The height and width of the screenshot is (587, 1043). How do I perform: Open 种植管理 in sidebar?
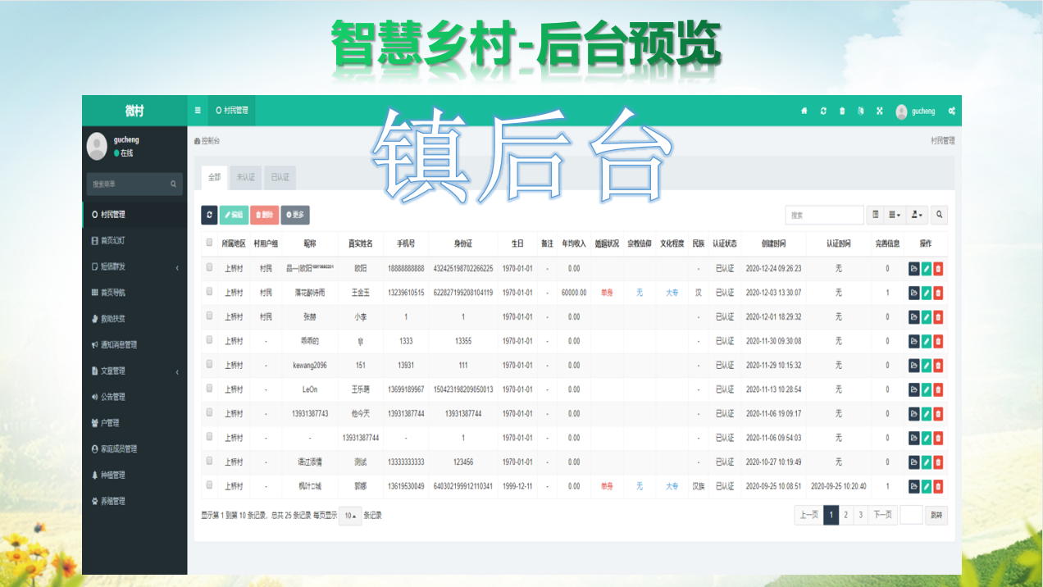[x=134, y=475]
